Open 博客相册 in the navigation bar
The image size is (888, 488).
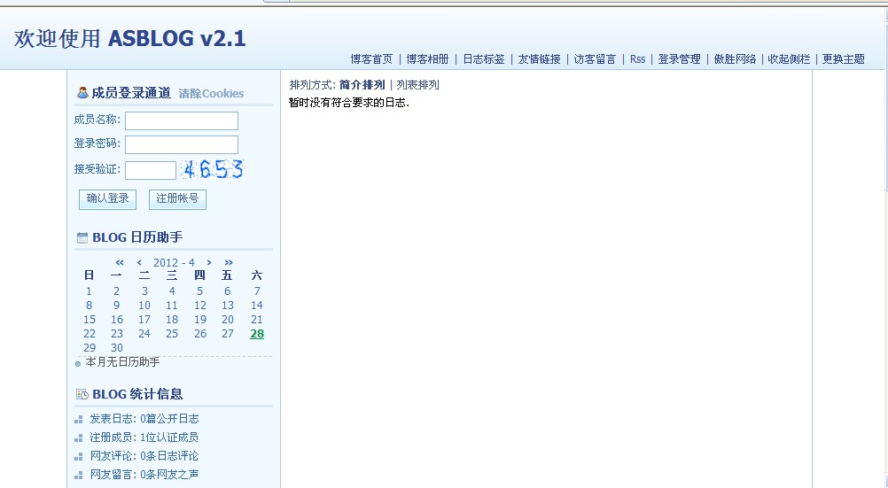(x=427, y=58)
